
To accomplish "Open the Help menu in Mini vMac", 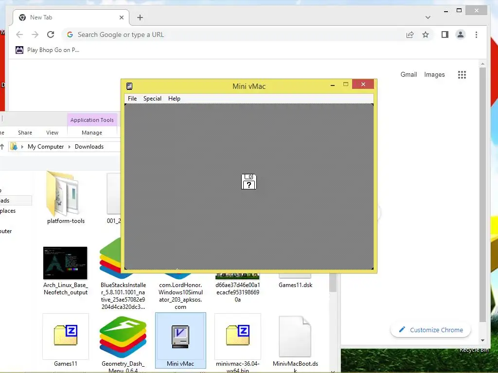I will pyautogui.click(x=174, y=98).
